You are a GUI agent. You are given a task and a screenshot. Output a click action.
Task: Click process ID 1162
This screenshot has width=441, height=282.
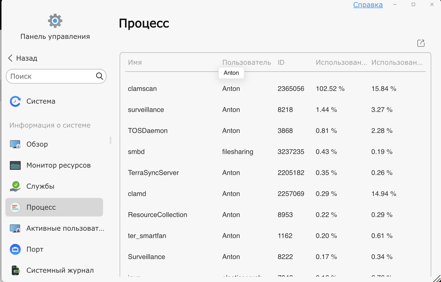(x=285, y=236)
